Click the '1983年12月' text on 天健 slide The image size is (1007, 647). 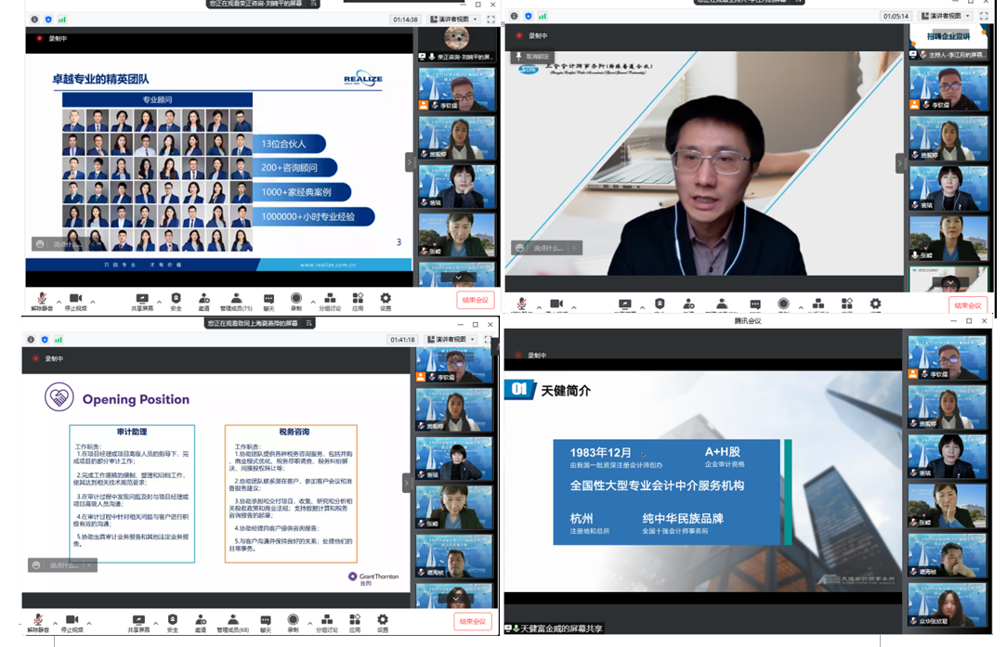coord(600,452)
